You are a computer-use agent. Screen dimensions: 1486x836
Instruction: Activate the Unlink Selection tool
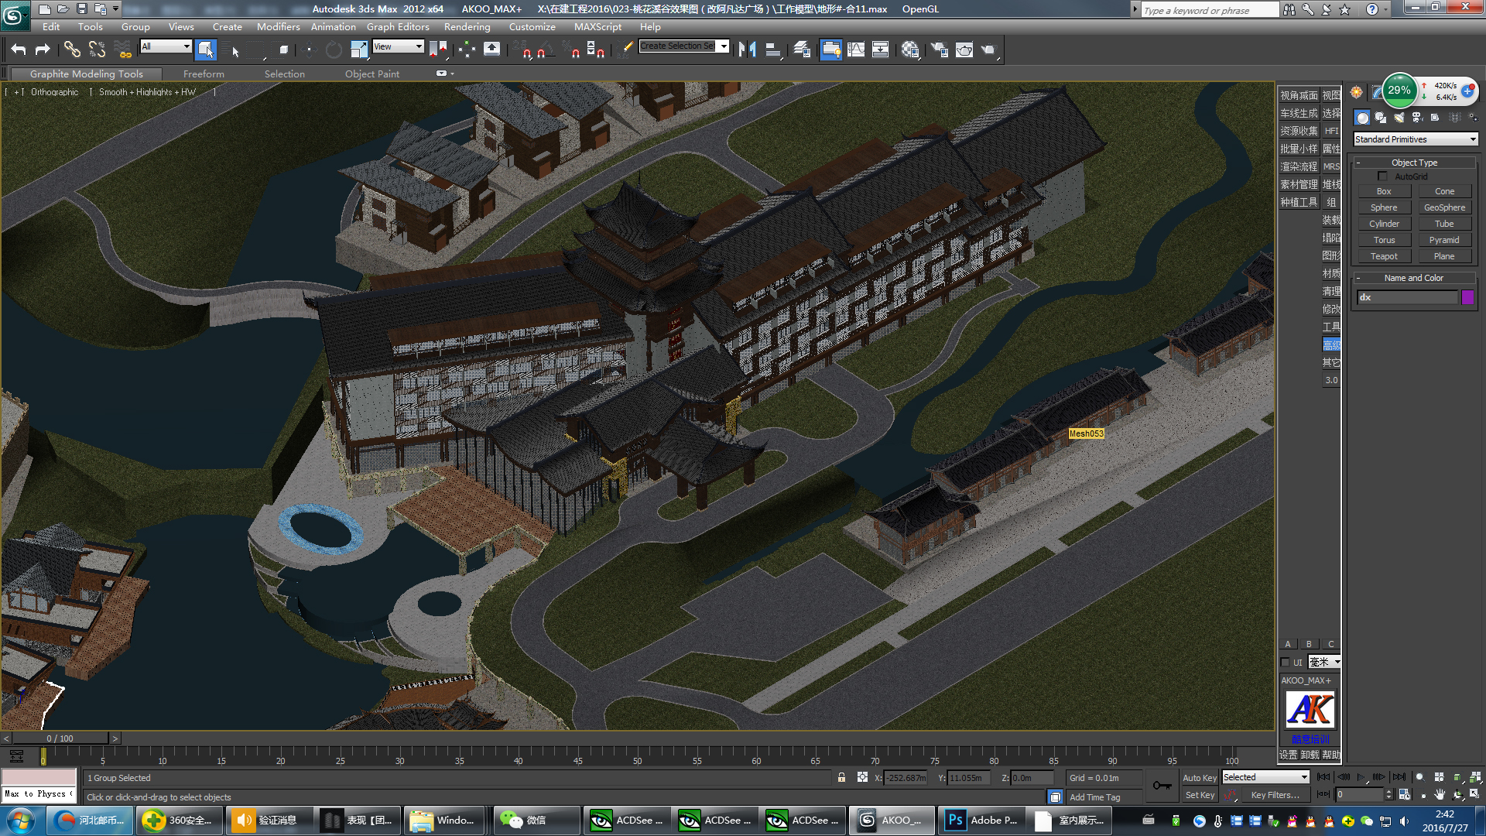point(97,50)
